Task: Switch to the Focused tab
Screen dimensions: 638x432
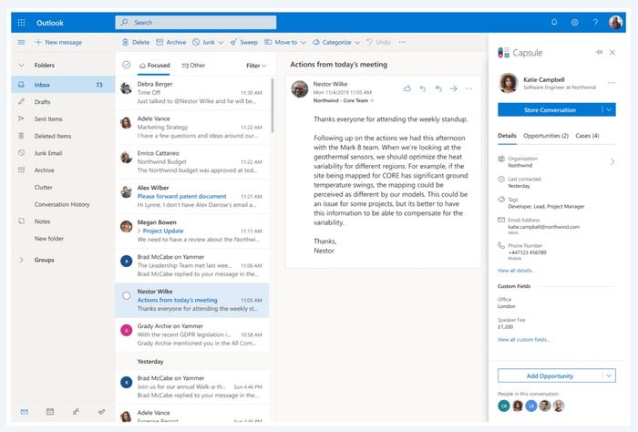Action: [x=154, y=65]
